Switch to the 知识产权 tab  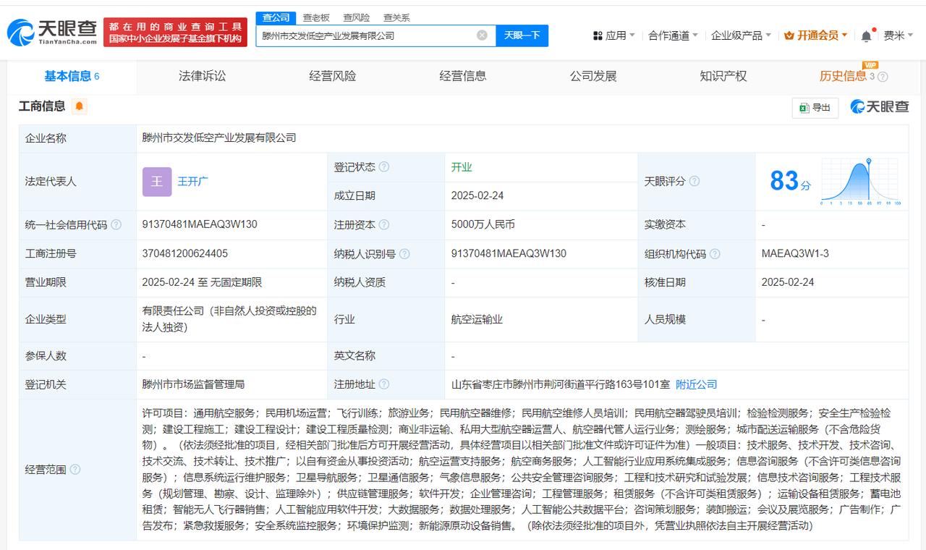(x=723, y=76)
